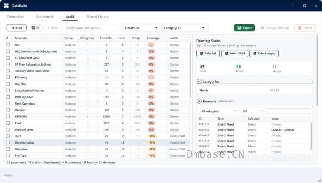Click the Scan refresh button
The image size is (322, 183).
pos(16,28)
